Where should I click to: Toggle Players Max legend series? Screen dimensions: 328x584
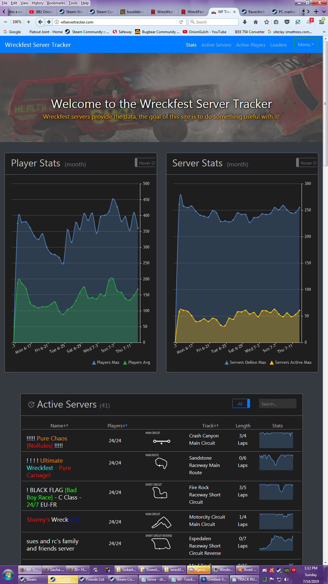pyautogui.click(x=106, y=362)
